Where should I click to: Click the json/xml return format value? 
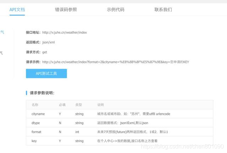(48, 42)
